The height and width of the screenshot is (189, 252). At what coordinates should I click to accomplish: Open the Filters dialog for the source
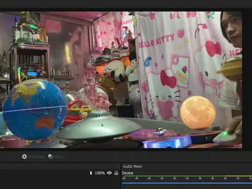tap(56, 156)
